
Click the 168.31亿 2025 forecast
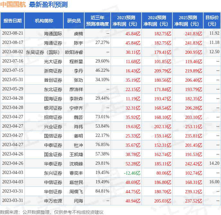tap(194, 182)
